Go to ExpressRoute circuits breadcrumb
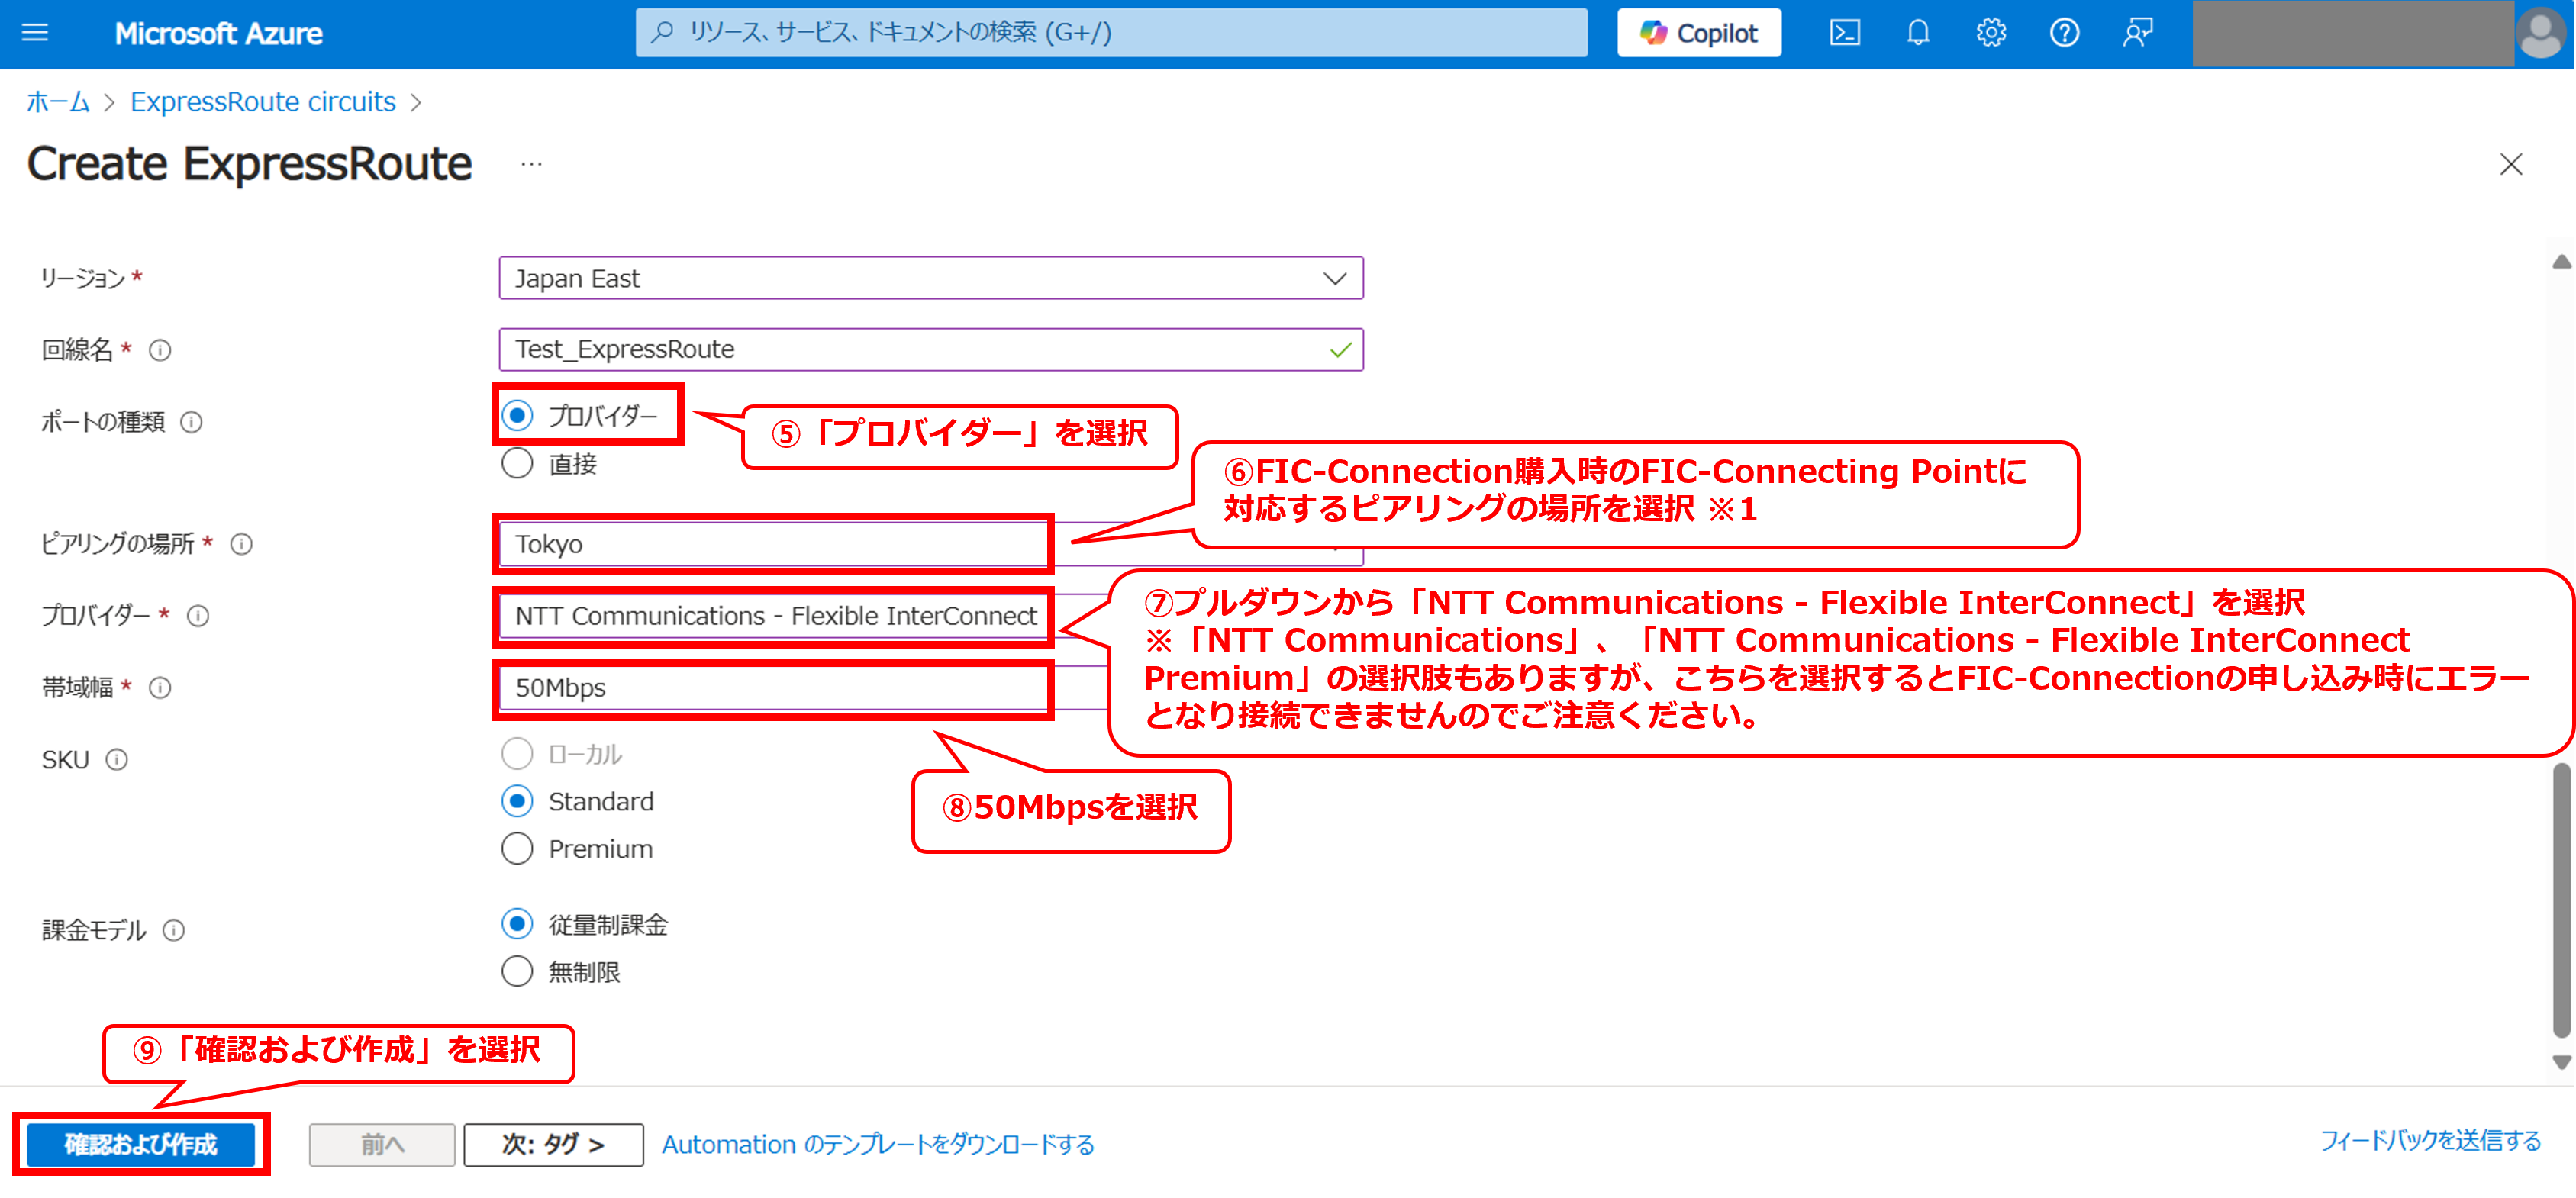2576x1198 pixels. pyautogui.click(x=262, y=102)
